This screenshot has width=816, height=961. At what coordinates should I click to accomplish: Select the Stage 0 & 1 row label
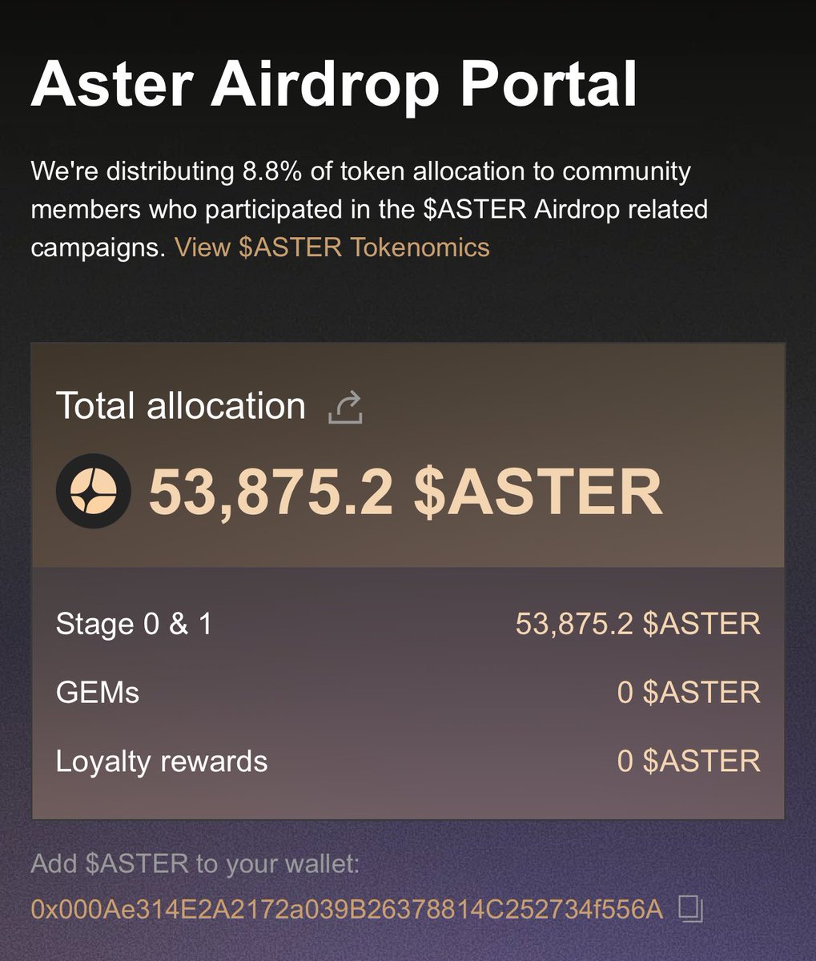click(135, 624)
